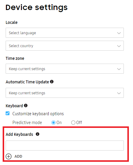The image size is (133, 165).
Task: Click the Off label for Predictive mode
Action: point(79,123)
